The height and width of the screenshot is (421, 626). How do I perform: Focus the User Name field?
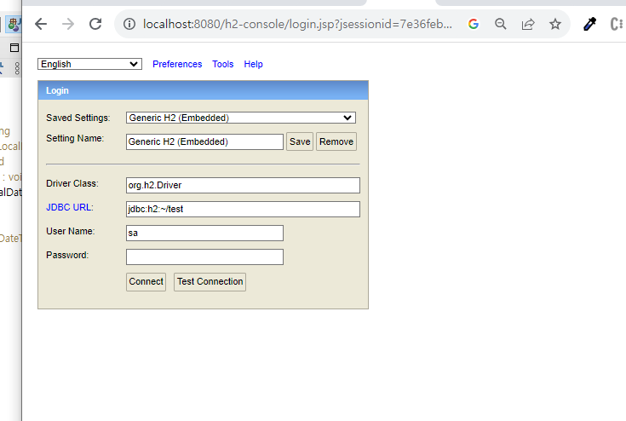[204, 233]
